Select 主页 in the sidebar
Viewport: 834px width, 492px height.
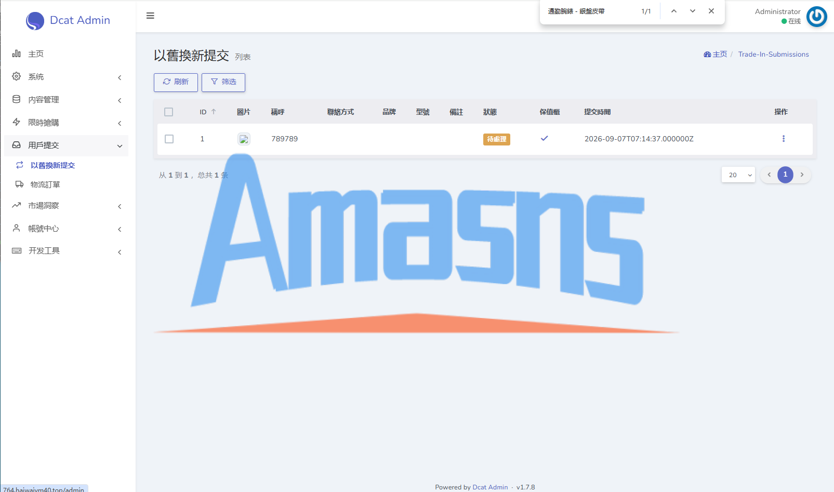coord(36,54)
